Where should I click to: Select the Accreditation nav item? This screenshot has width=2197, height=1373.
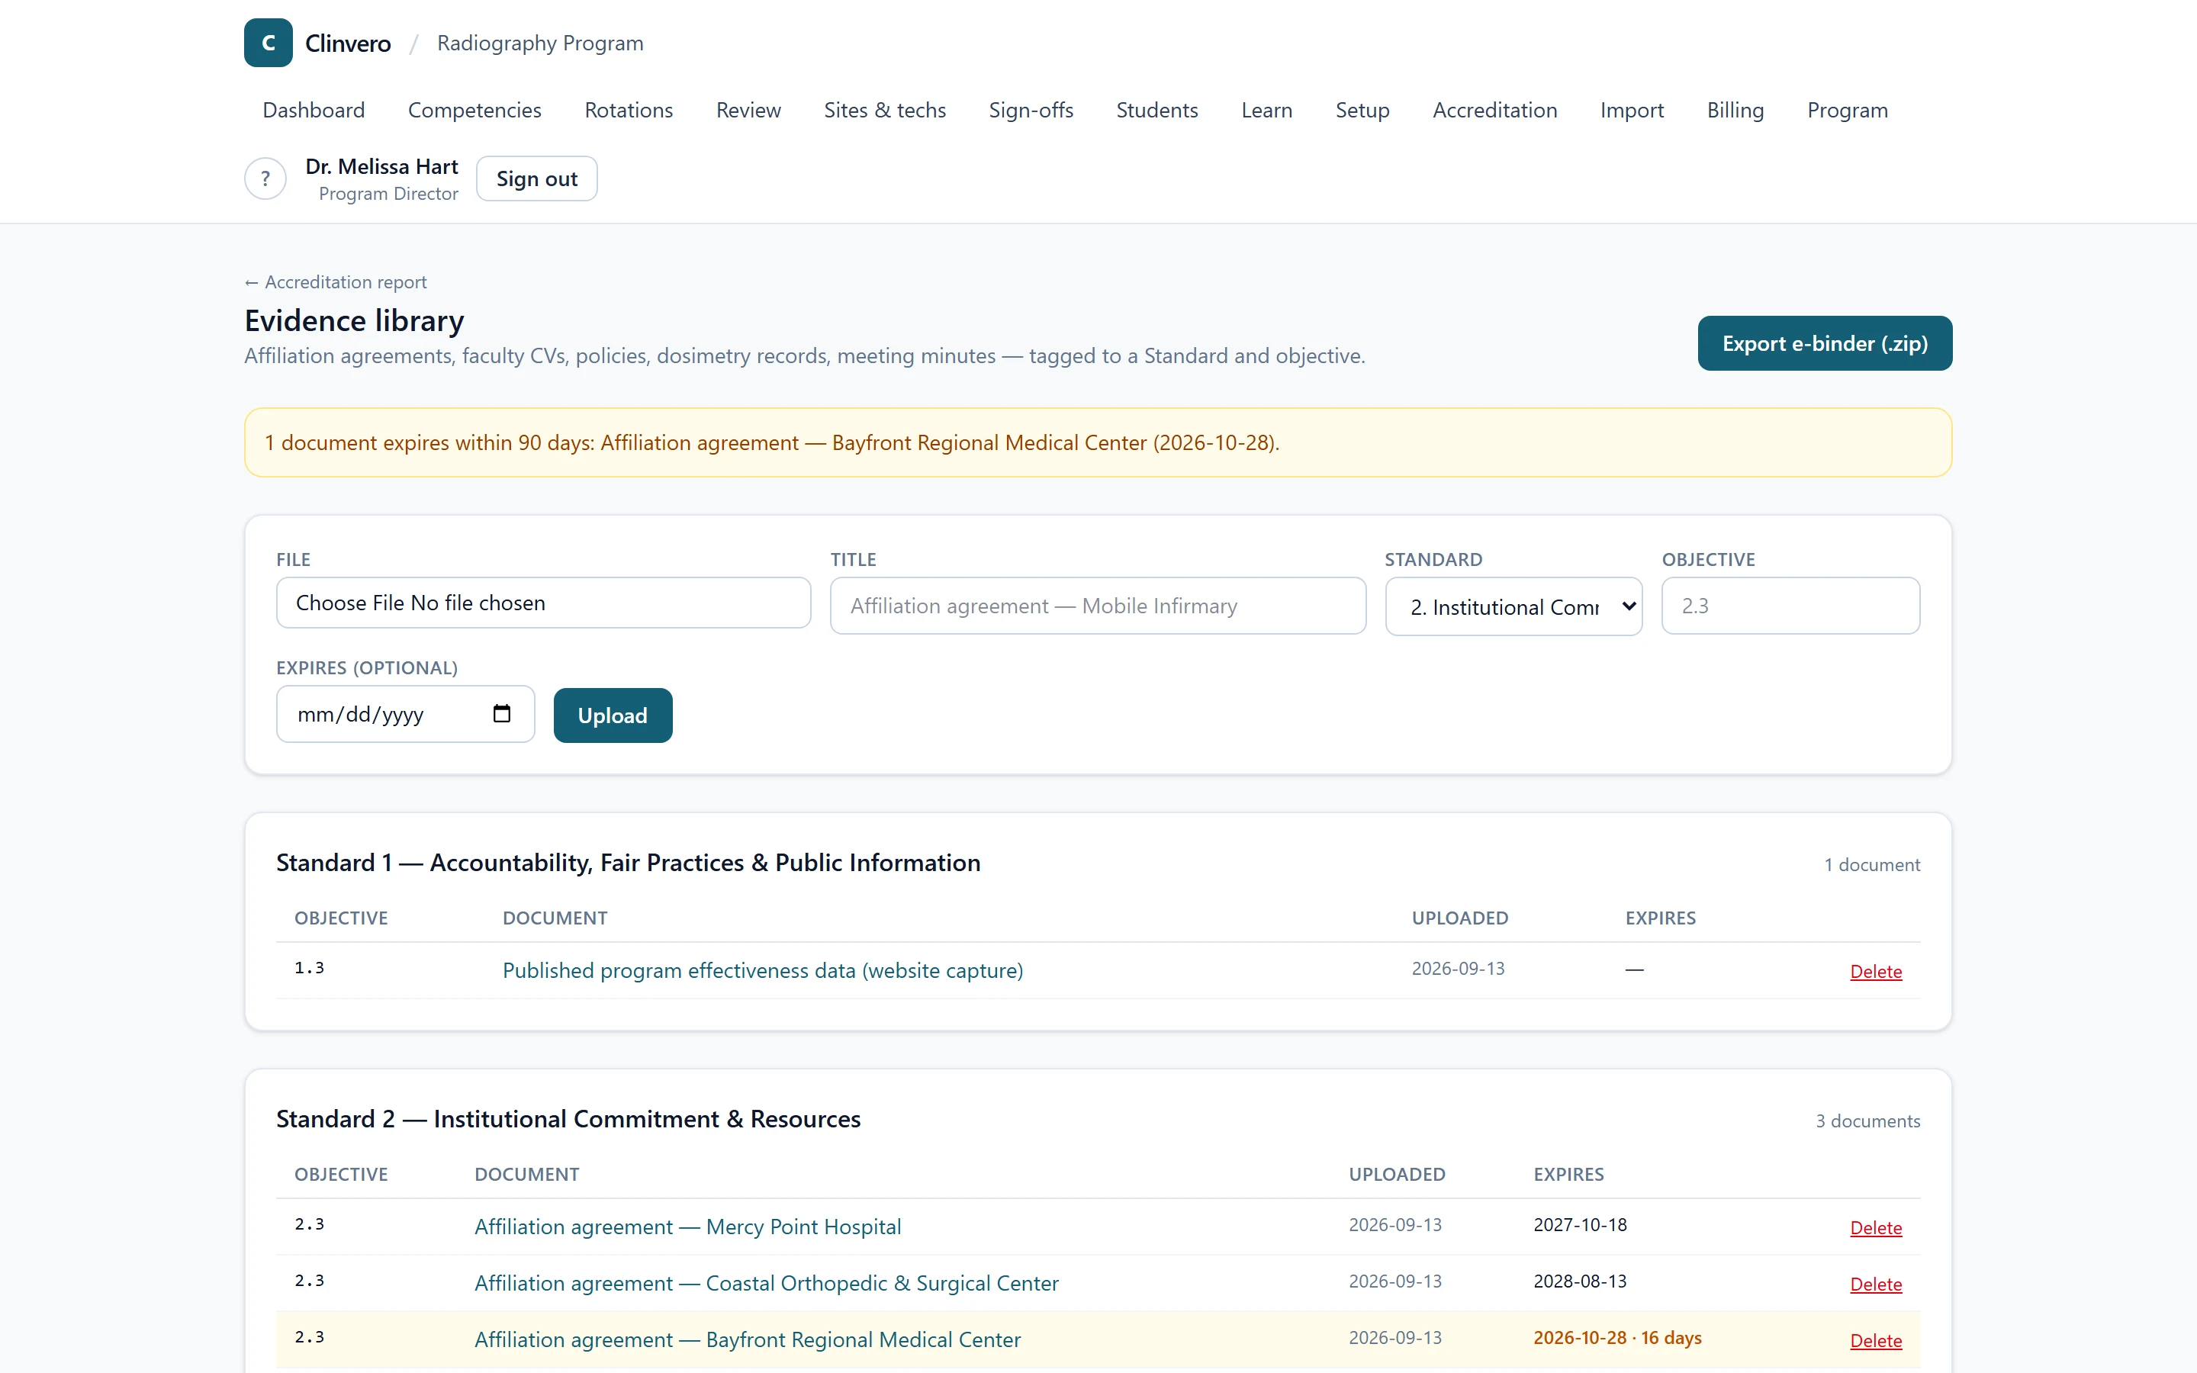pyautogui.click(x=1494, y=110)
